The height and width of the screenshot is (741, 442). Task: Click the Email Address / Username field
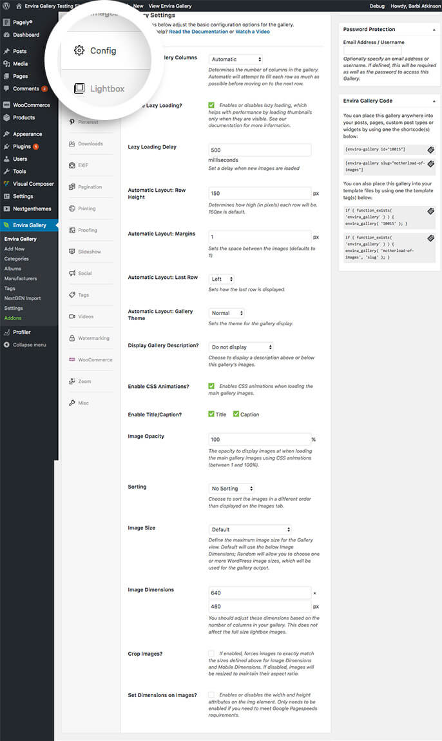pyautogui.click(x=372, y=50)
